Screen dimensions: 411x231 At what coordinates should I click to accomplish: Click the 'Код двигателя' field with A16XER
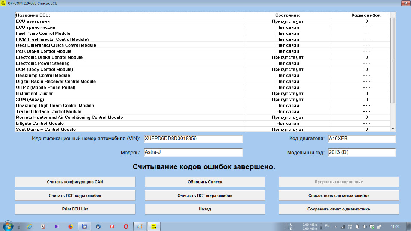point(362,139)
